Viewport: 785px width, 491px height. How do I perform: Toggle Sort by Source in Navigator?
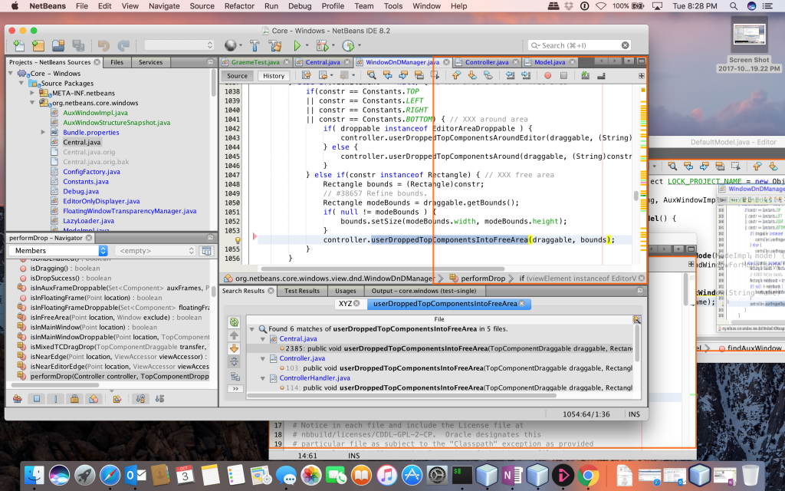point(159,399)
